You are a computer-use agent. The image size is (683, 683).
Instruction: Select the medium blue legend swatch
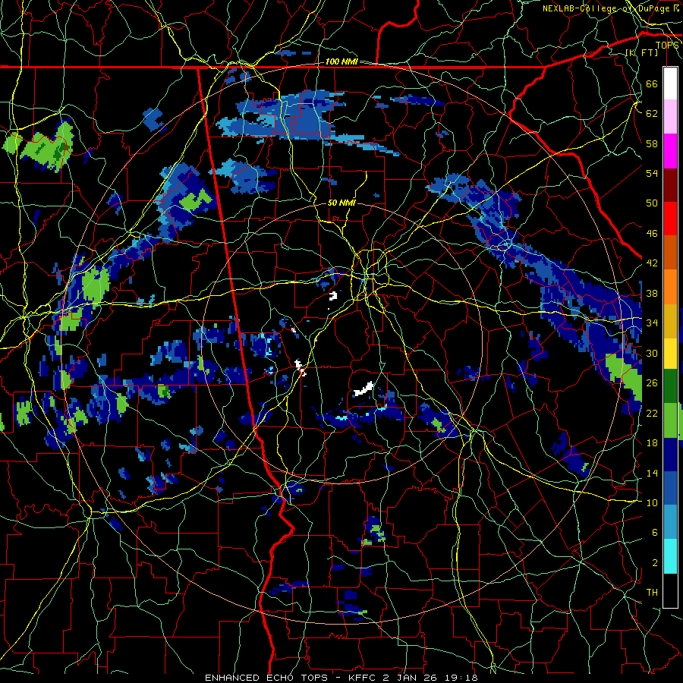coord(670,488)
